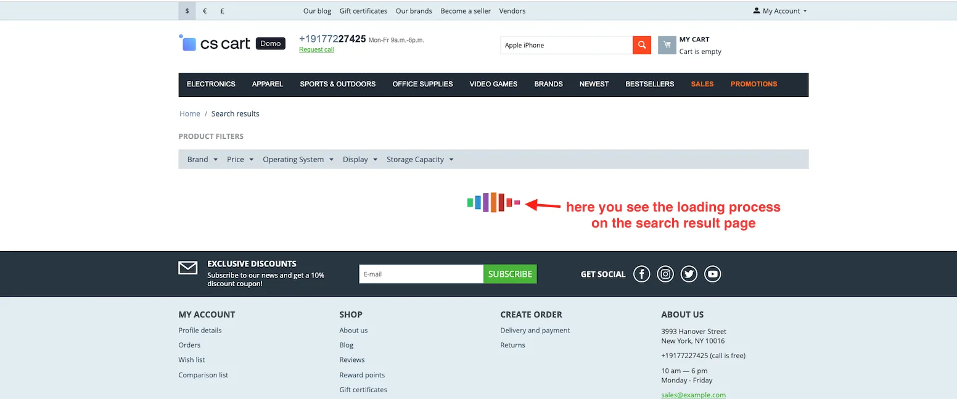The height and width of the screenshot is (399, 957).
Task: Expand the Brand filter dropdown
Action: pyautogui.click(x=202, y=159)
